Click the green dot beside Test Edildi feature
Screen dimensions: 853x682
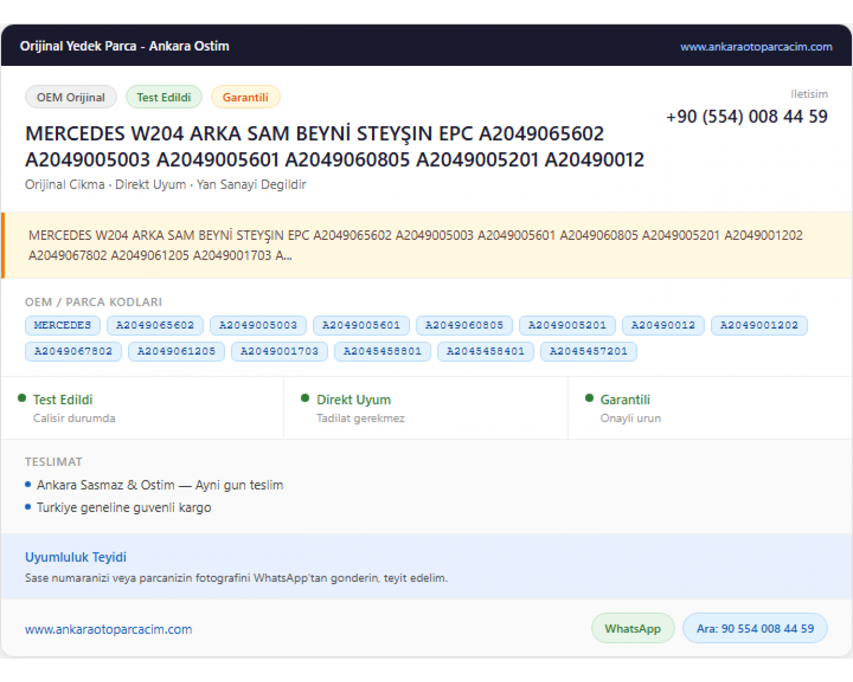point(22,398)
